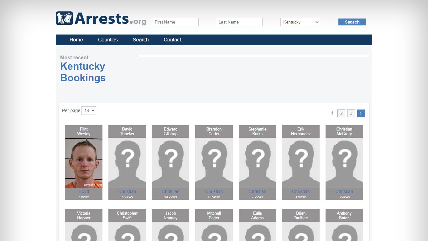The width and height of the screenshot is (428, 241).
Task: Click the '13 Views' count under Edward Gilstrap
Action: pos(170,197)
